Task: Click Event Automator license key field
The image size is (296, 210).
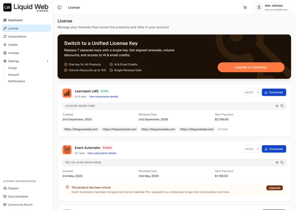Action: coord(174,163)
